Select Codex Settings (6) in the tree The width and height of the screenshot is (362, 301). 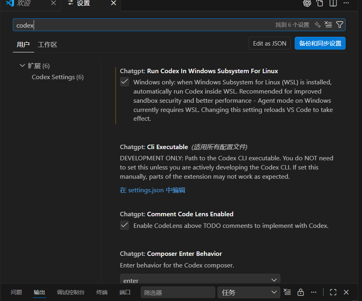pyautogui.click(x=58, y=77)
